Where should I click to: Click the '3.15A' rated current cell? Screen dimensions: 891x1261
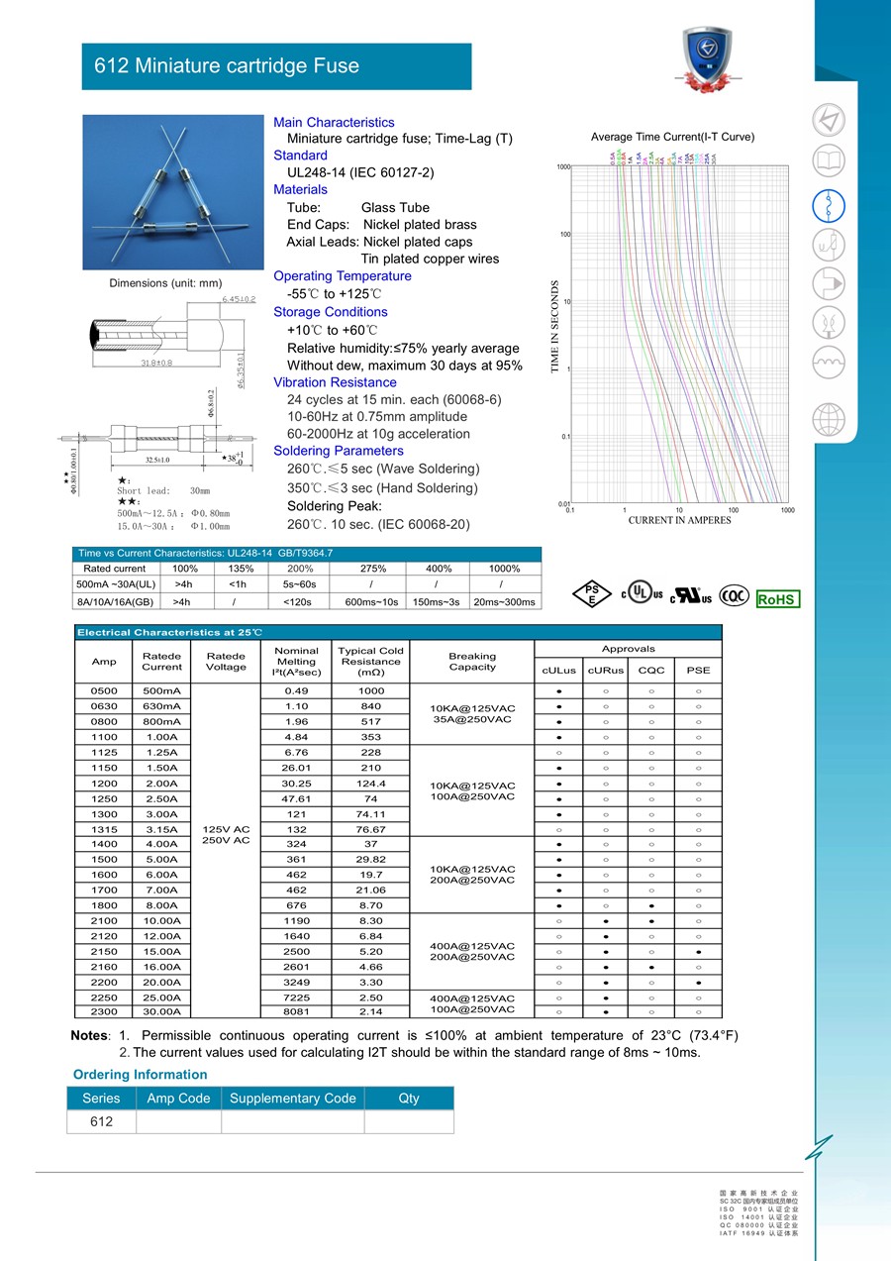tap(162, 829)
